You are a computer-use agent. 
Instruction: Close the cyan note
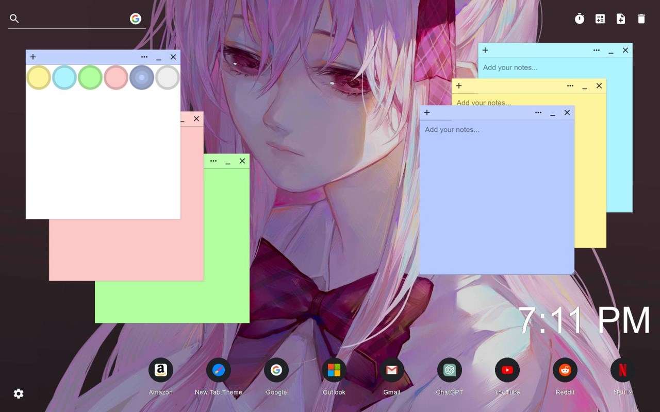[x=625, y=50]
